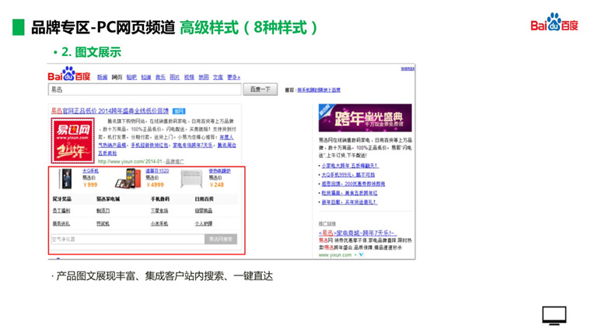Click the site search field with 空气净化器 placeholder
591x333 pixels.
point(128,239)
